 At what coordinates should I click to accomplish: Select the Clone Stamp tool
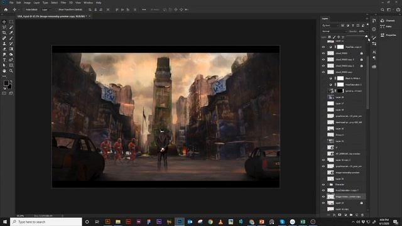tap(4, 43)
